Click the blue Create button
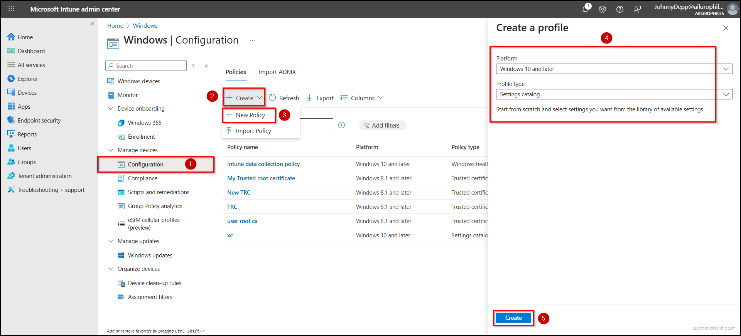The height and width of the screenshot is (336, 741). coord(513,318)
